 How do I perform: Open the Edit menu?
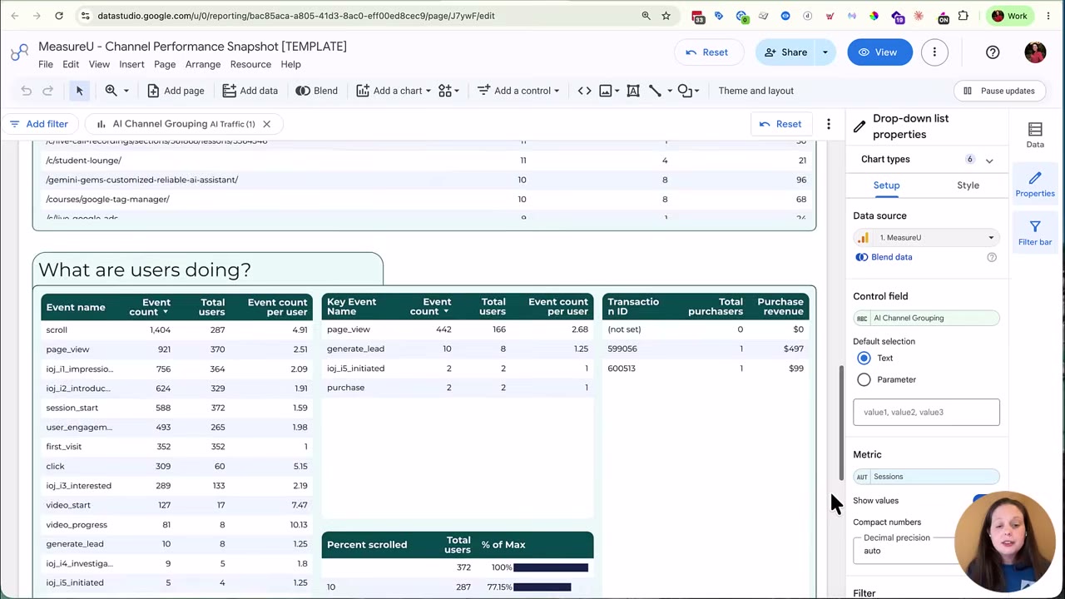pos(71,65)
